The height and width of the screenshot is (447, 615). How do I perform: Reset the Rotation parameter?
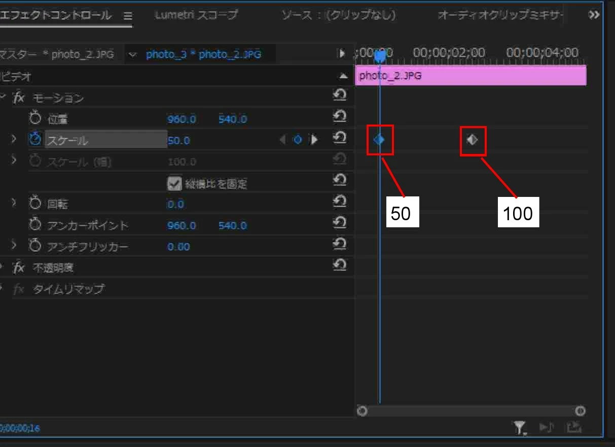340,201
